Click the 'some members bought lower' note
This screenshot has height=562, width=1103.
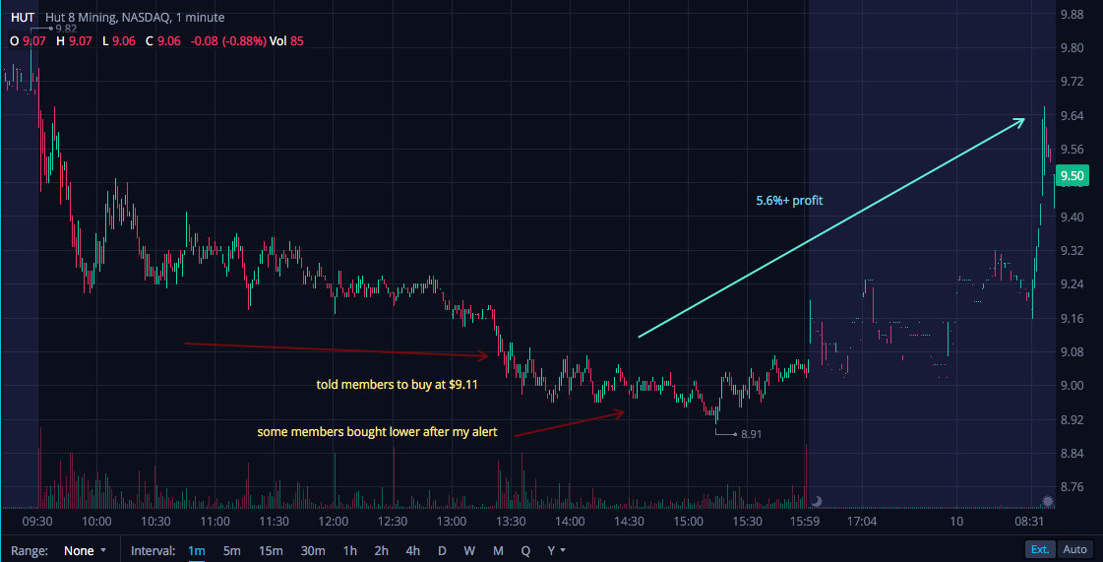pyautogui.click(x=377, y=432)
